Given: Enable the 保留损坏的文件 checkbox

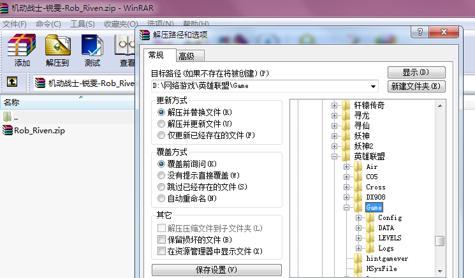Looking at the screenshot, I should [161, 240].
